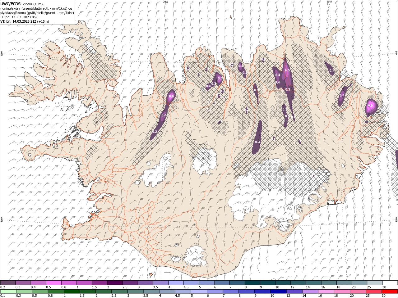Image resolution: width=398 pixels, height=298 pixels.
Task: Pick the rain scale swatch between 0.3 and 0.5
Action: pyautogui.click(x=24, y=291)
